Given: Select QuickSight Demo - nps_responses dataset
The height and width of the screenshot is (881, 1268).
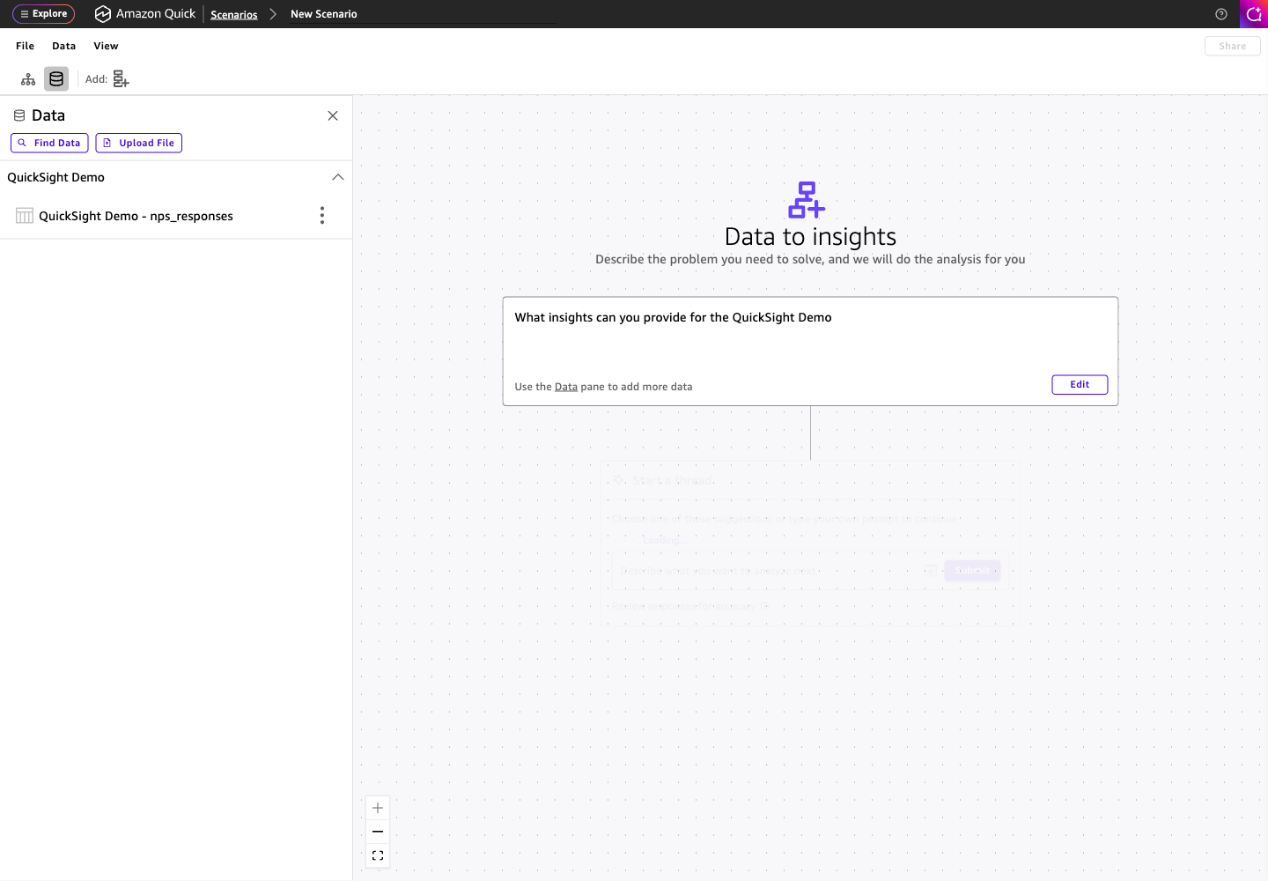Looking at the screenshot, I should click(136, 216).
